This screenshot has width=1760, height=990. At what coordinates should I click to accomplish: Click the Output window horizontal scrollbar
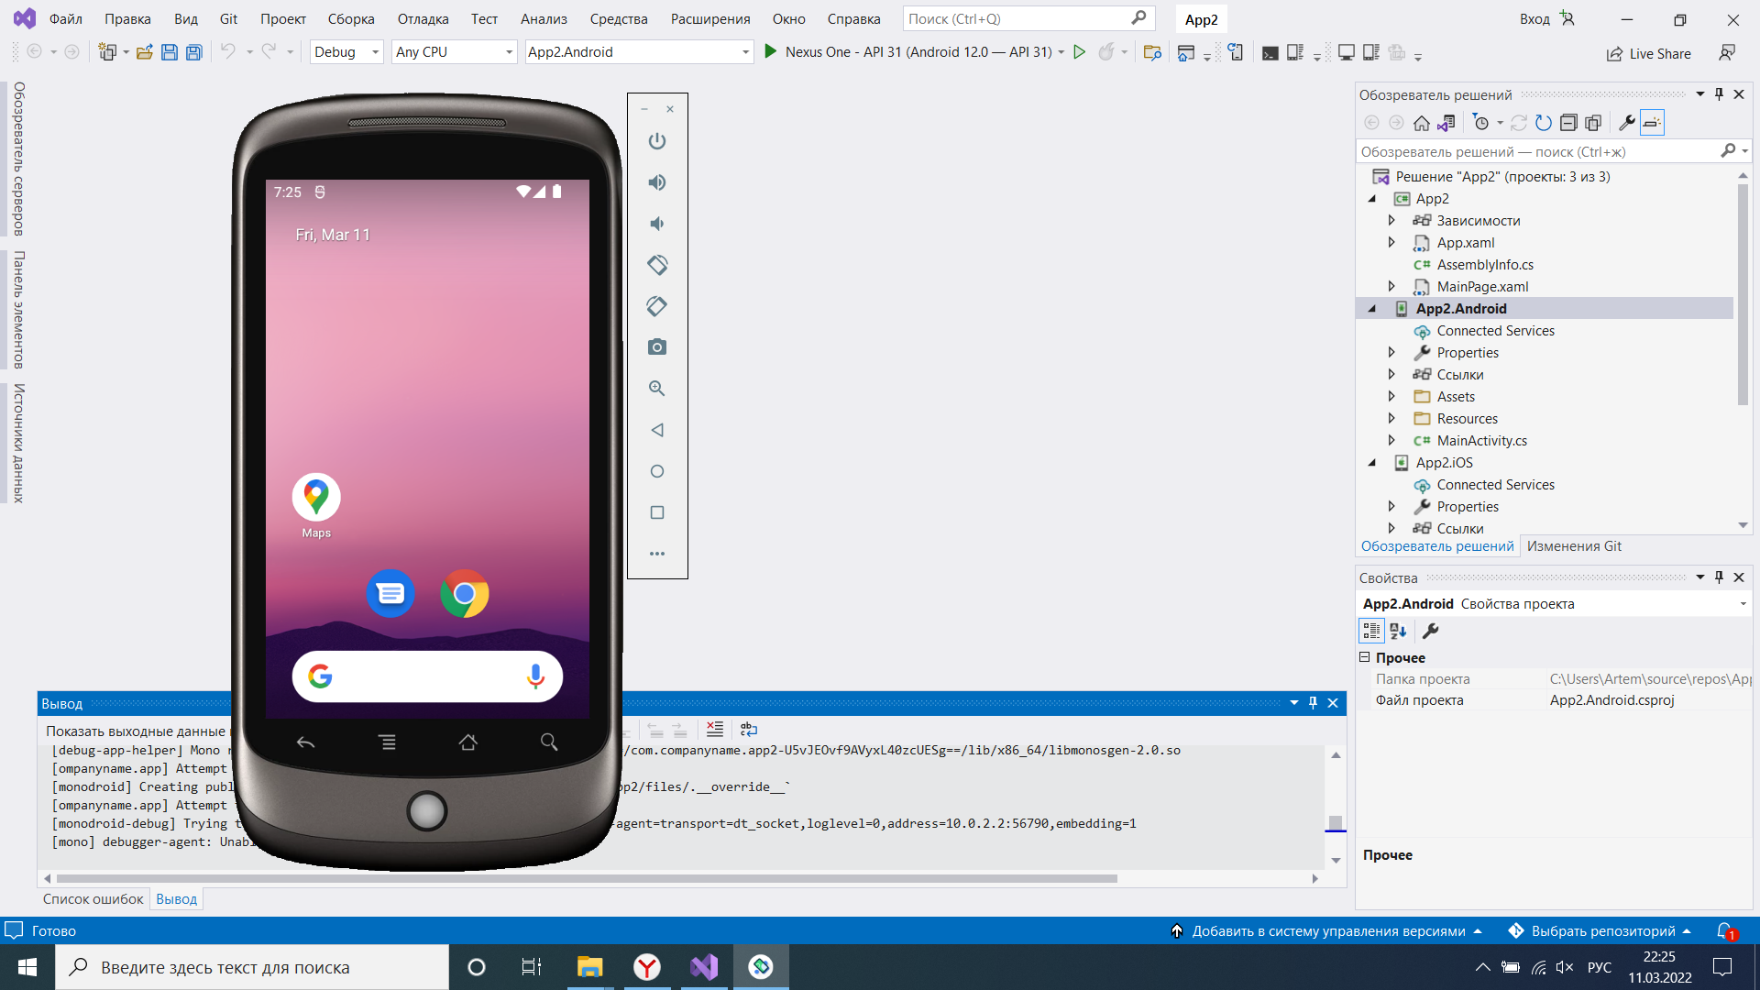click(587, 878)
